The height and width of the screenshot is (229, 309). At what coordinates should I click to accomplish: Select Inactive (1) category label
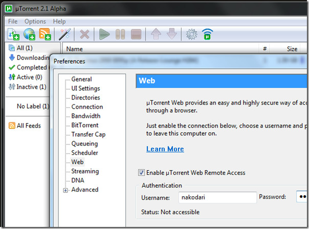tap(31, 87)
